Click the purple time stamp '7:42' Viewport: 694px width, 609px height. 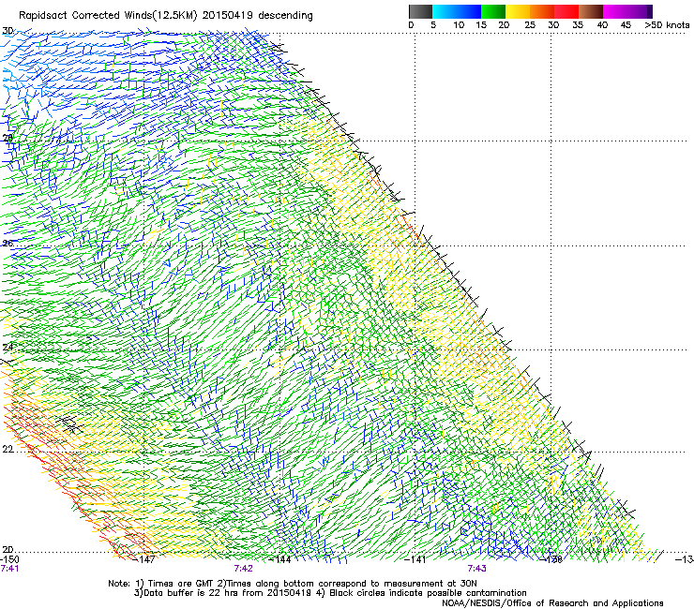[244, 569]
